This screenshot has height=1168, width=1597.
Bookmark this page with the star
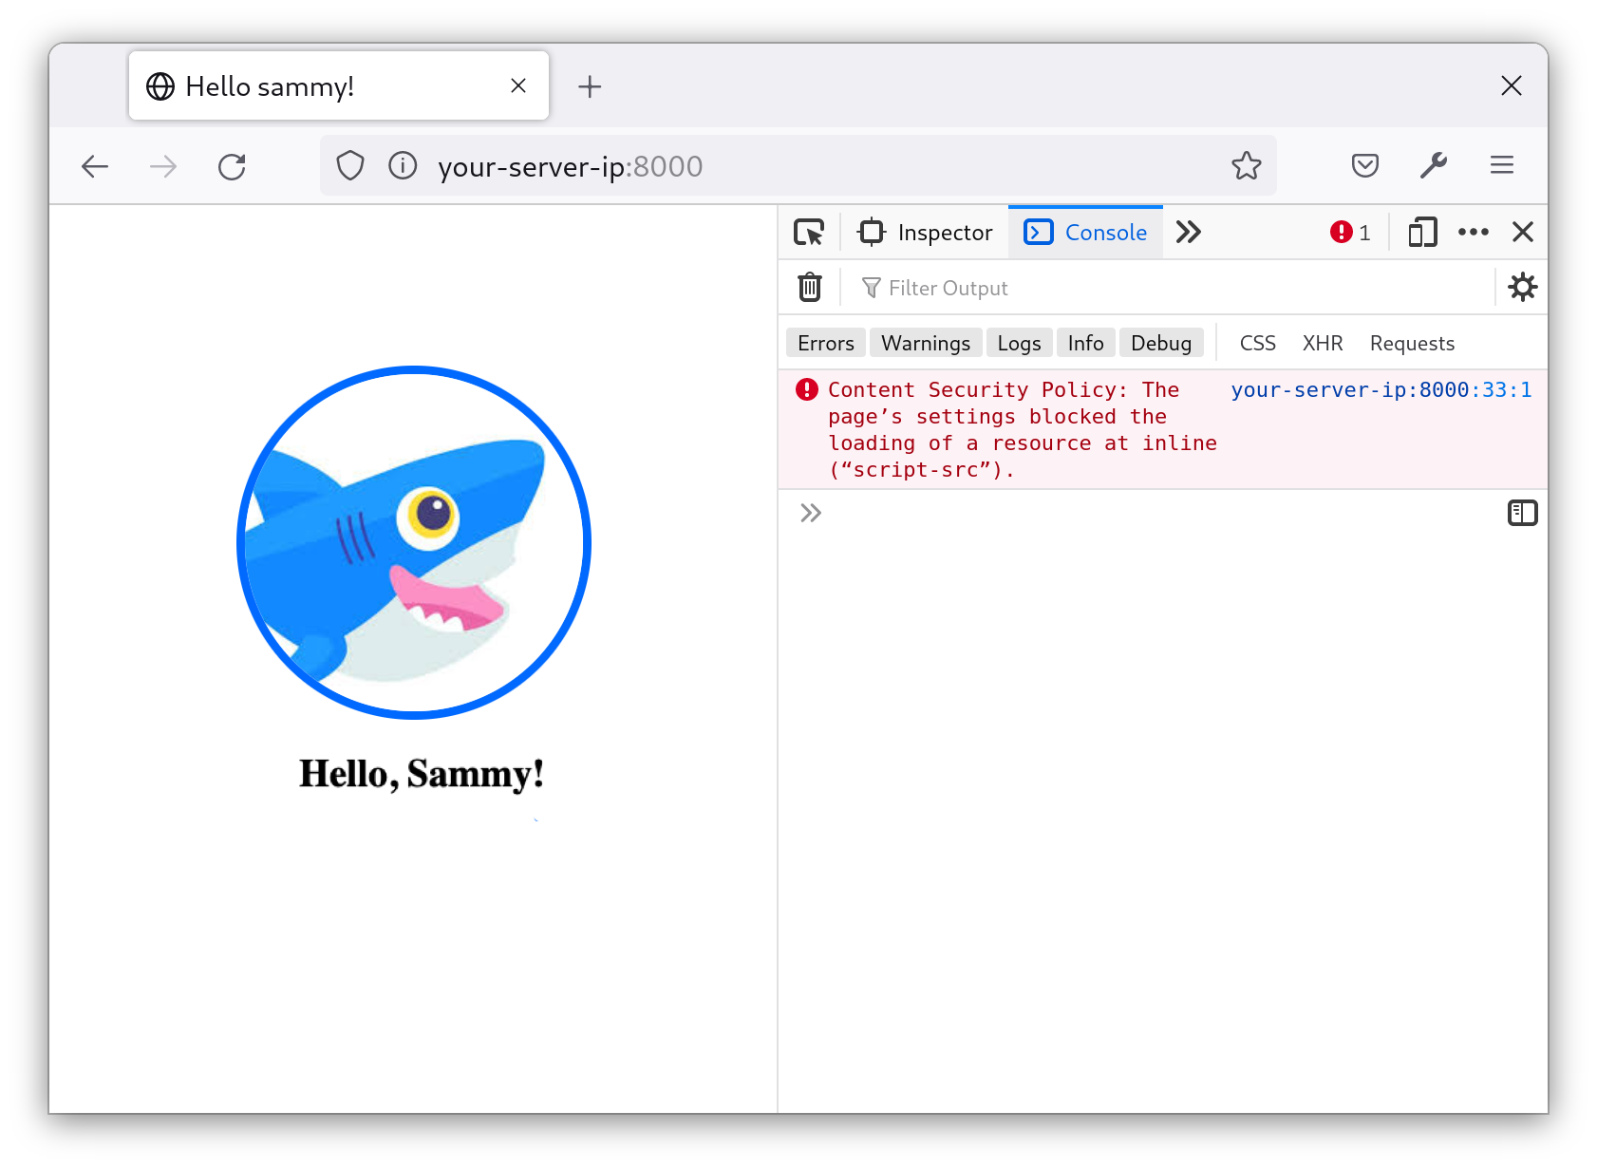pos(1247,166)
